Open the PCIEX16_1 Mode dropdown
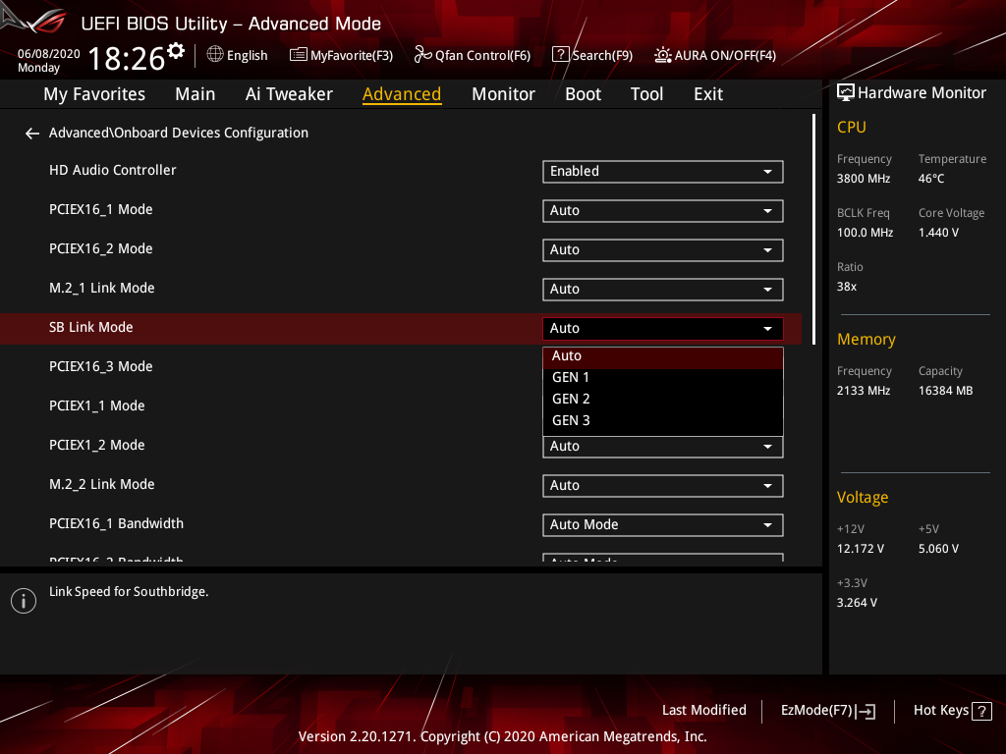 pos(663,211)
